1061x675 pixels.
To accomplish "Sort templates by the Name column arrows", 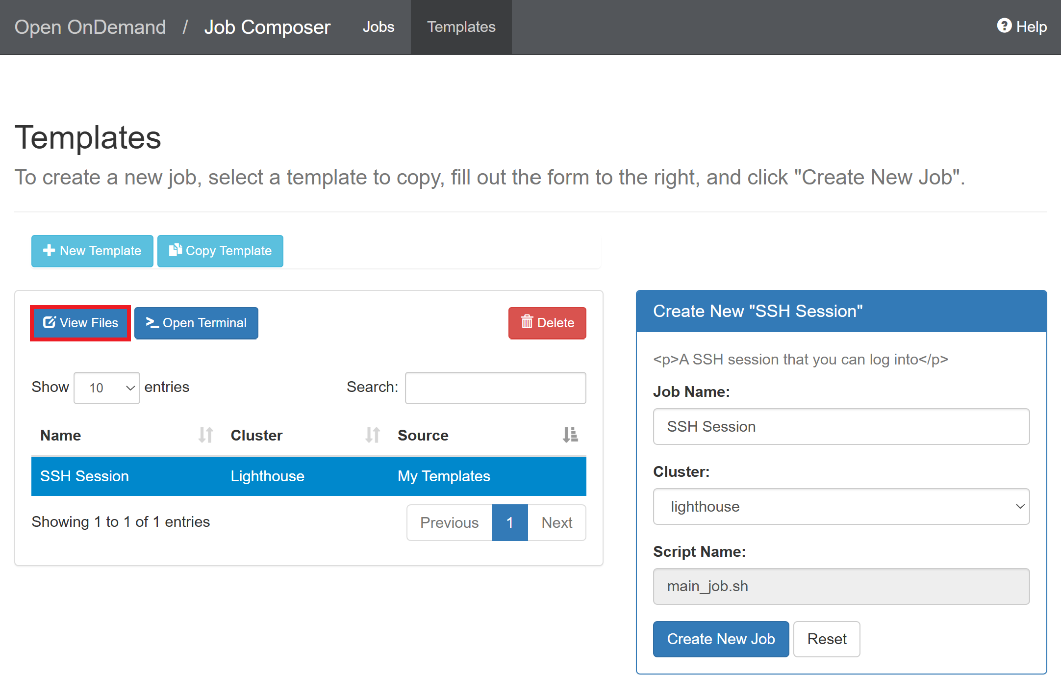I will [205, 435].
